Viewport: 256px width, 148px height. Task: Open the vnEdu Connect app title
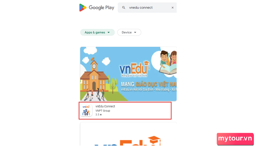click(x=105, y=106)
